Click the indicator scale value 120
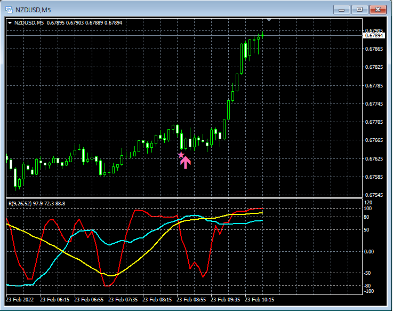Screen dimensions: 393x311 (368, 203)
